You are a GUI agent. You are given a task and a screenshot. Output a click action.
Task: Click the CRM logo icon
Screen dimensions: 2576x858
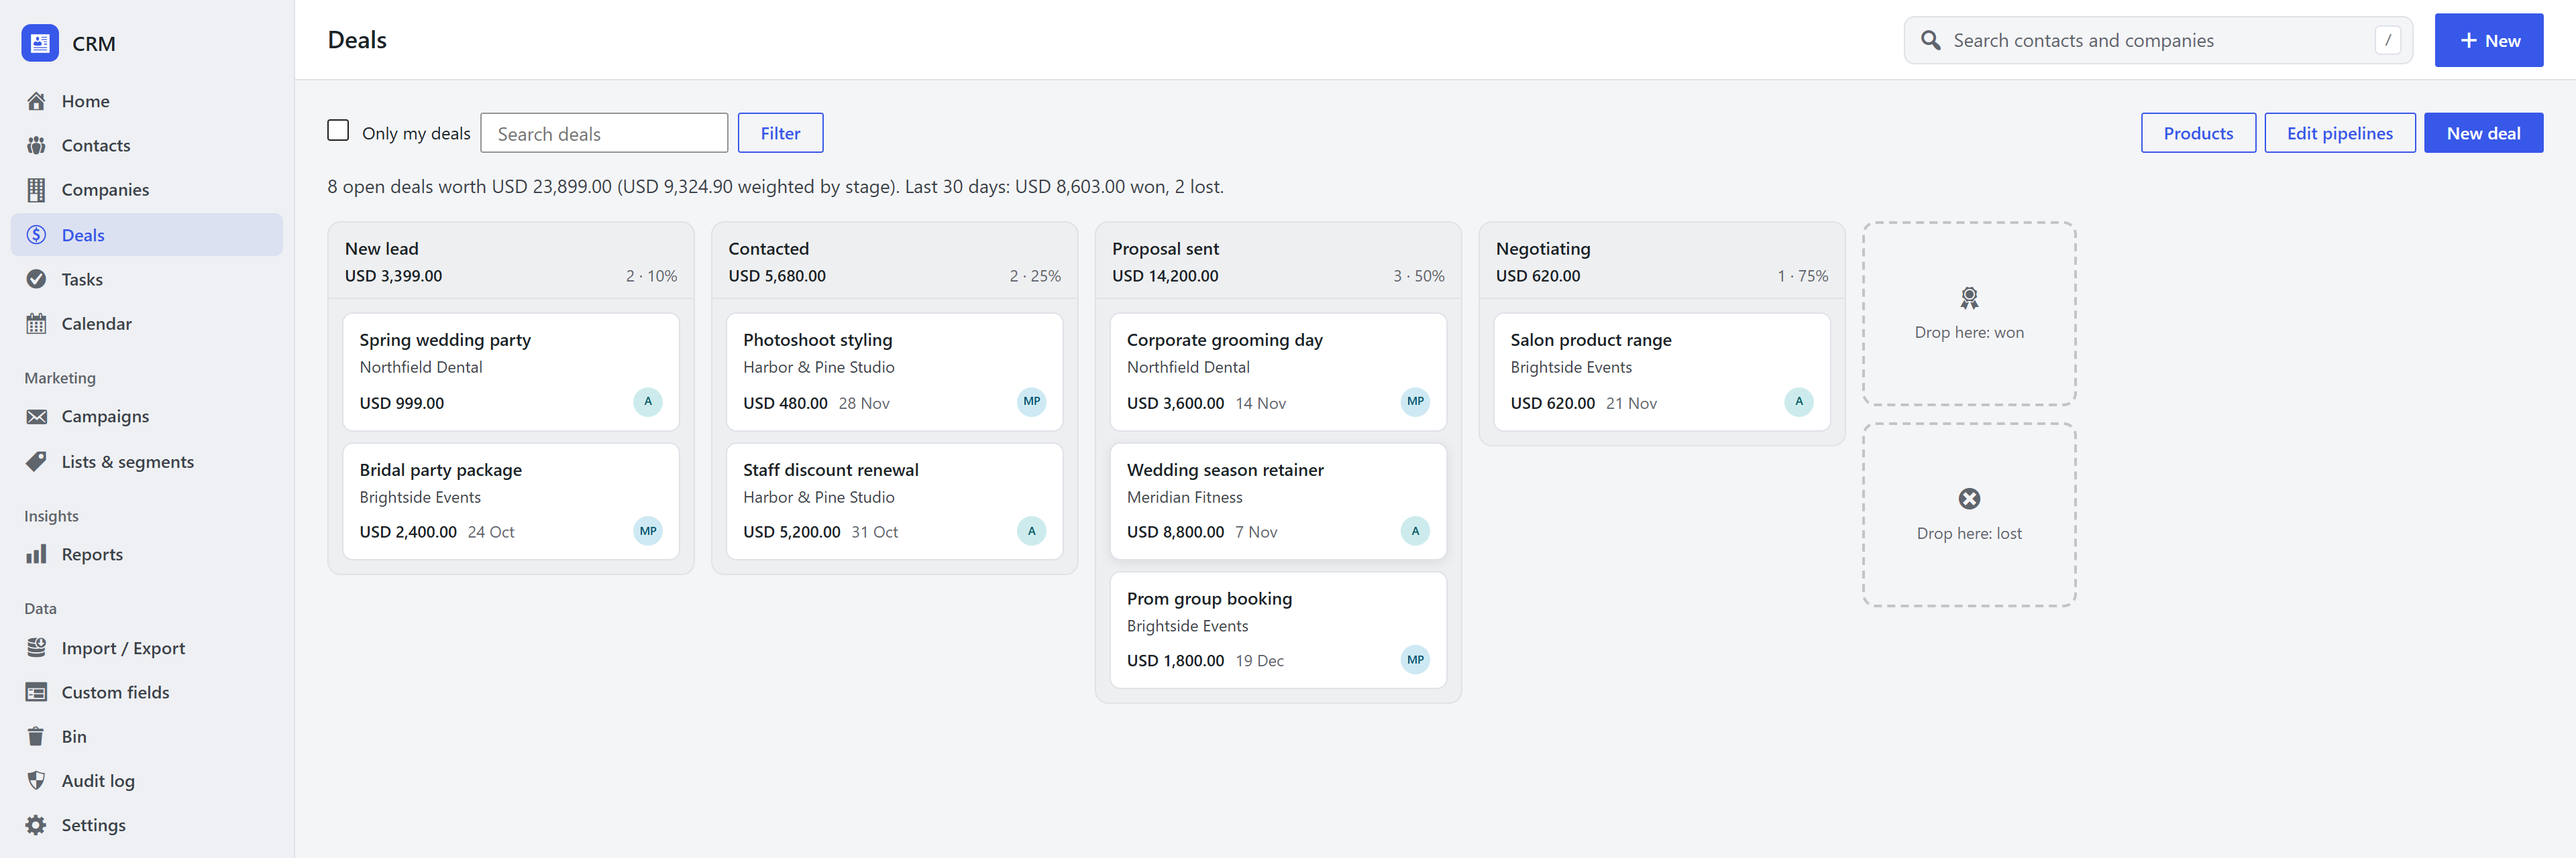[40, 43]
